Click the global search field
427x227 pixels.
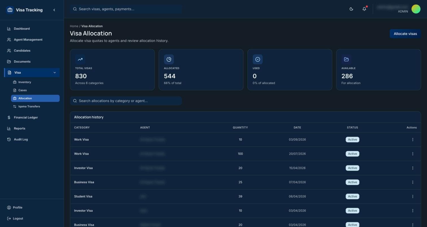click(x=126, y=9)
